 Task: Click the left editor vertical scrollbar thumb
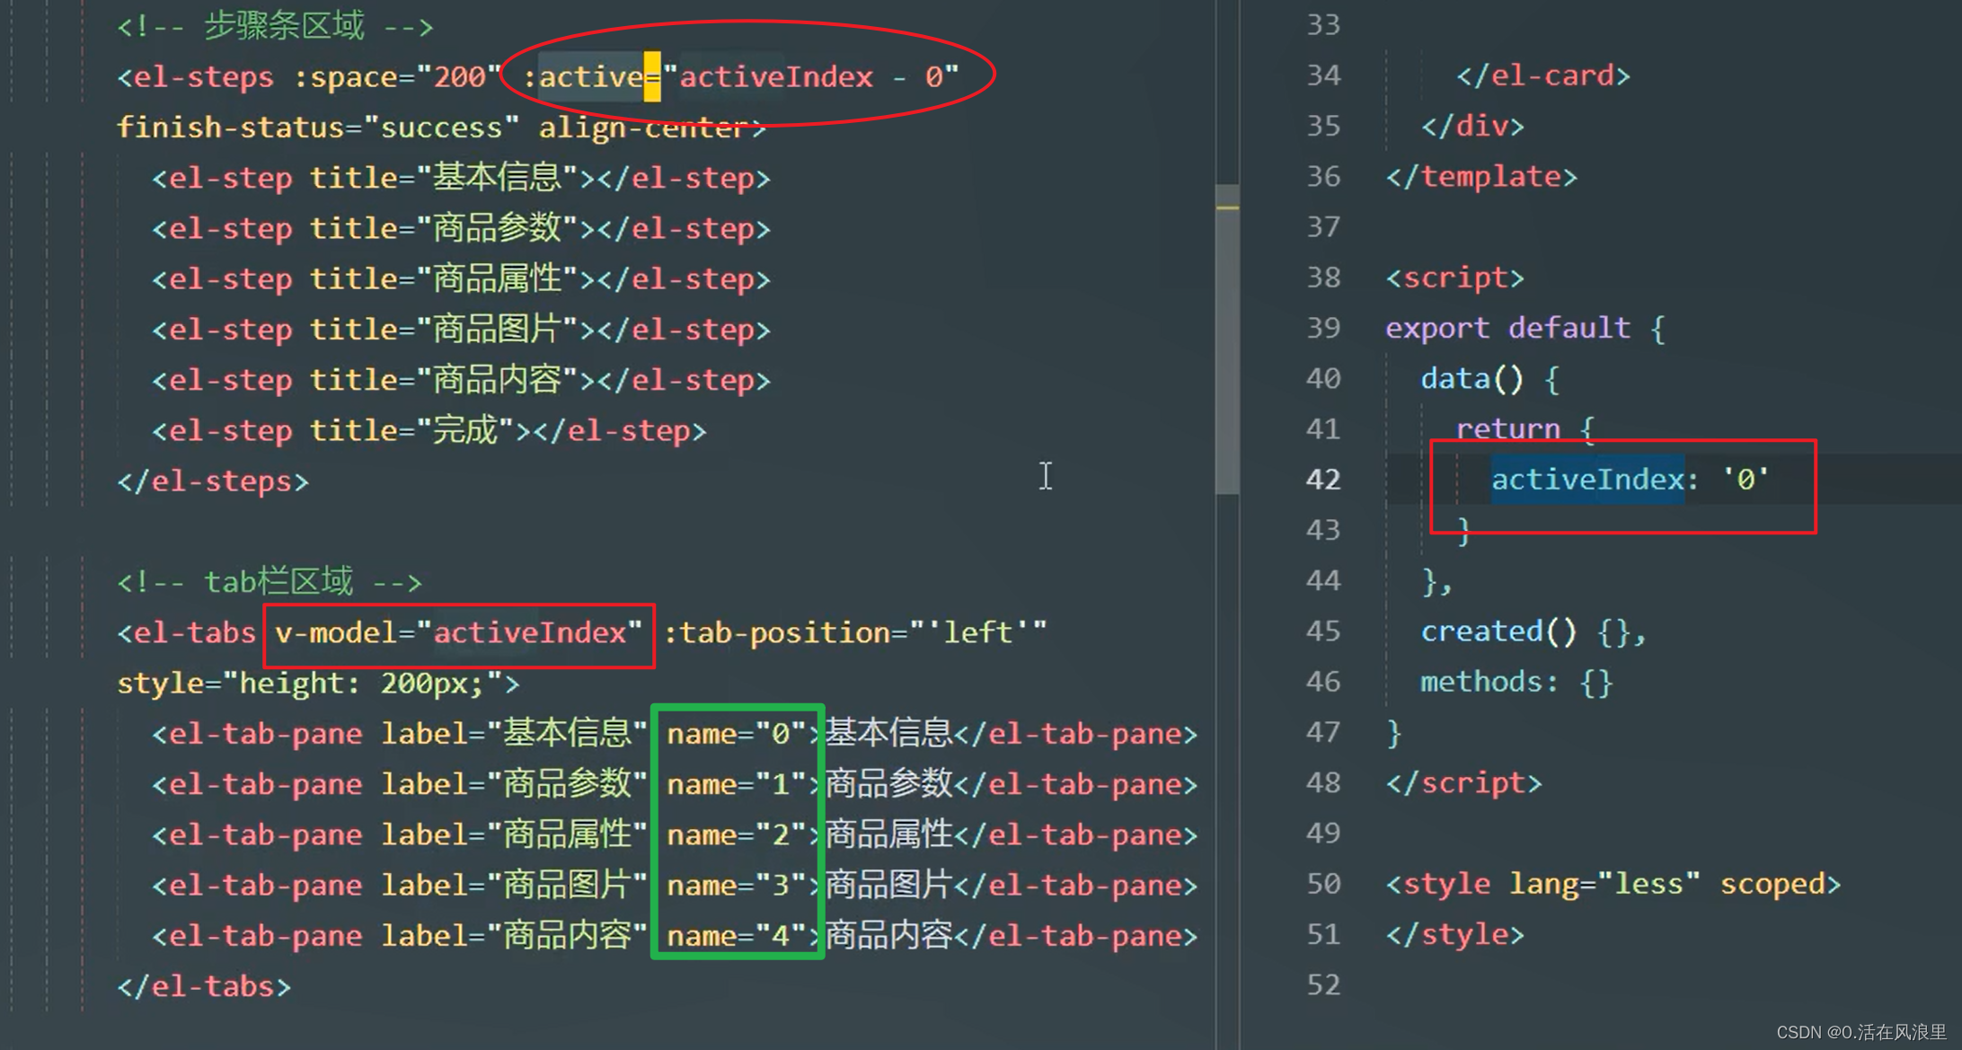1227,340
